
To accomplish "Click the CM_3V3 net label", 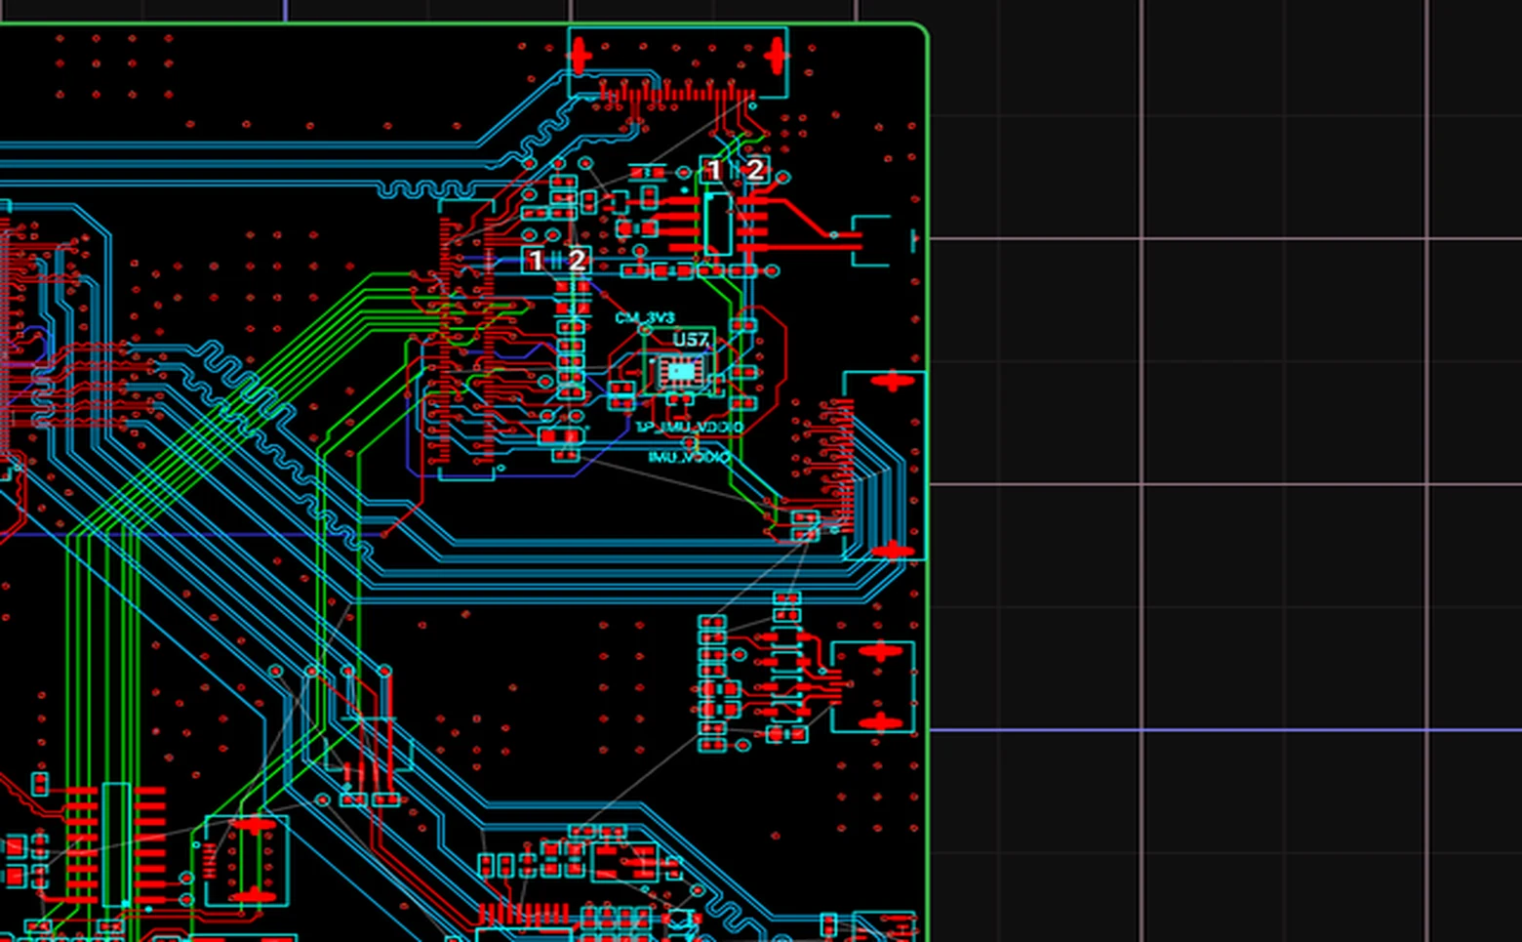I will (x=645, y=318).
